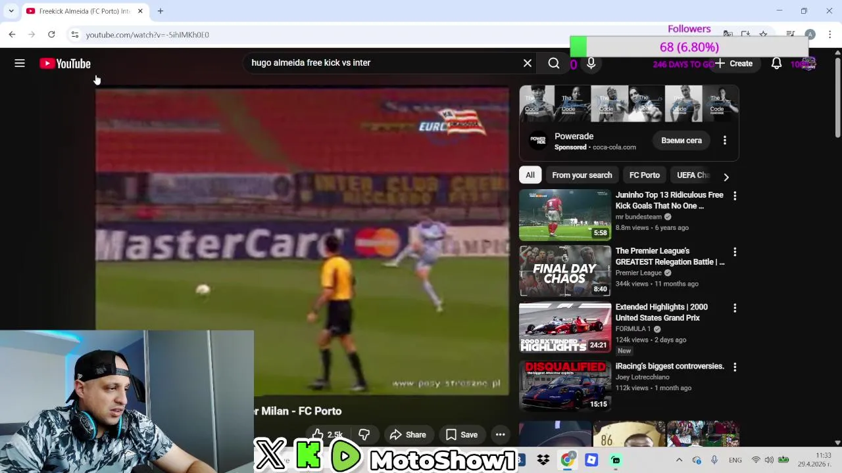Show next filter chips with right arrow
Viewport: 842px width, 473px height.
pyautogui.click(x=726, y=177)
